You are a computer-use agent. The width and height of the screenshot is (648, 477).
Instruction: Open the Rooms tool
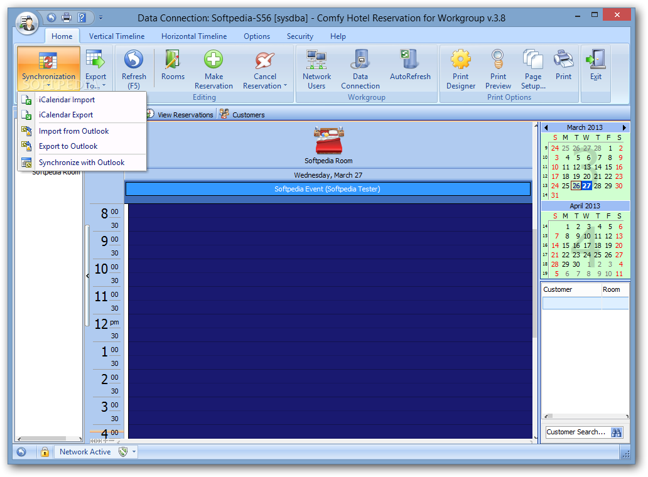(x=173, y=65)
